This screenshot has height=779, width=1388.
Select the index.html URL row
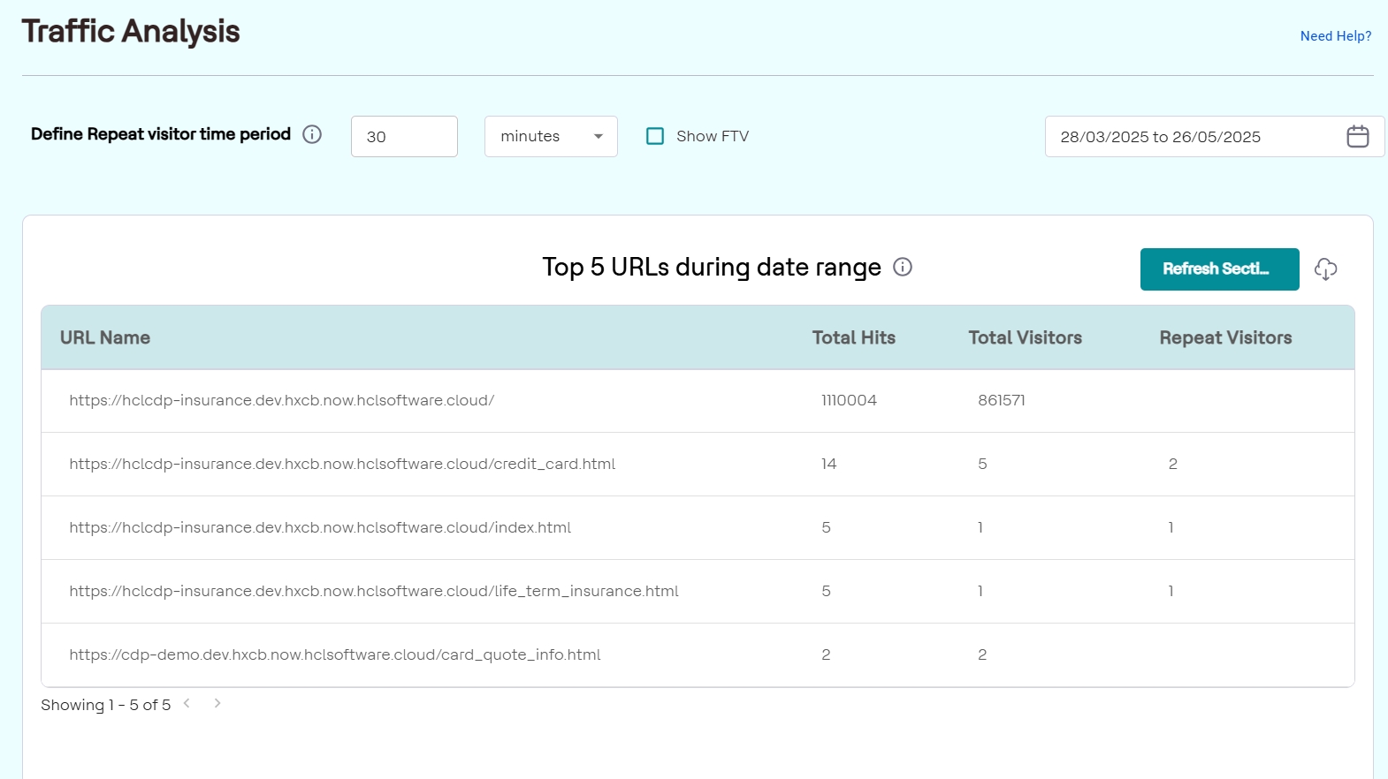[x=320, y=528]
